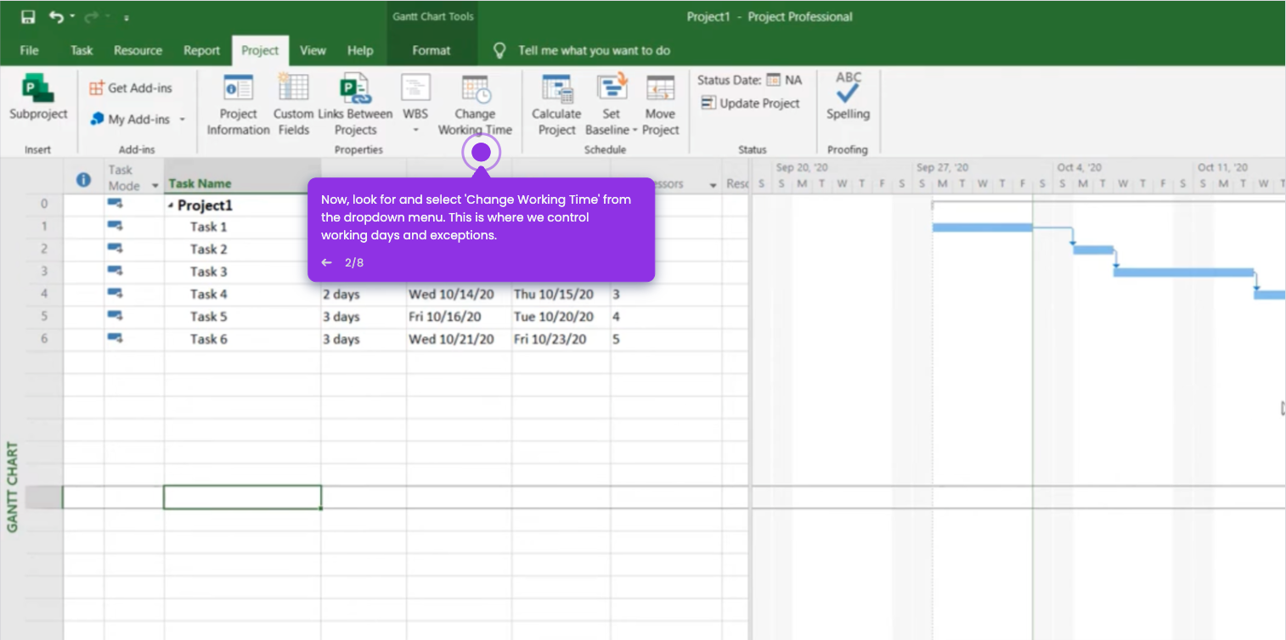Open My Add-ins dropdown arrow
This screenshot has width=1286, height=640.
(182, 120)
